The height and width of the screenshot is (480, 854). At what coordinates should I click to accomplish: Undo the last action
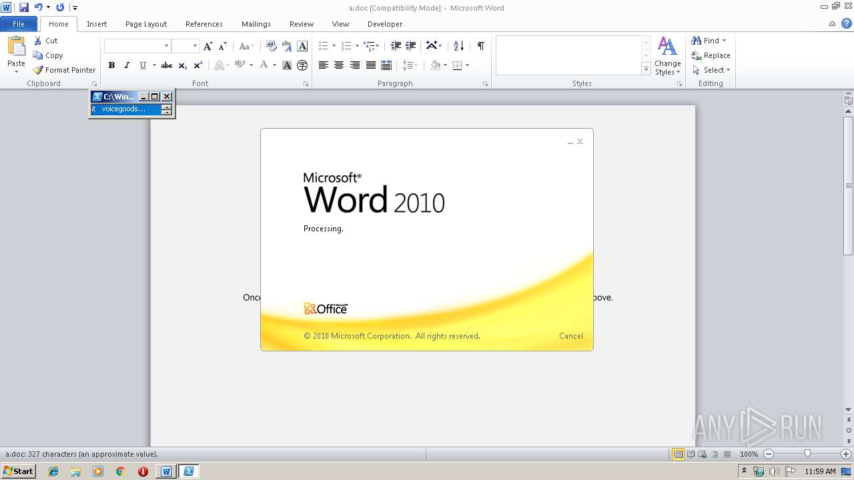(x=38, y=7)
